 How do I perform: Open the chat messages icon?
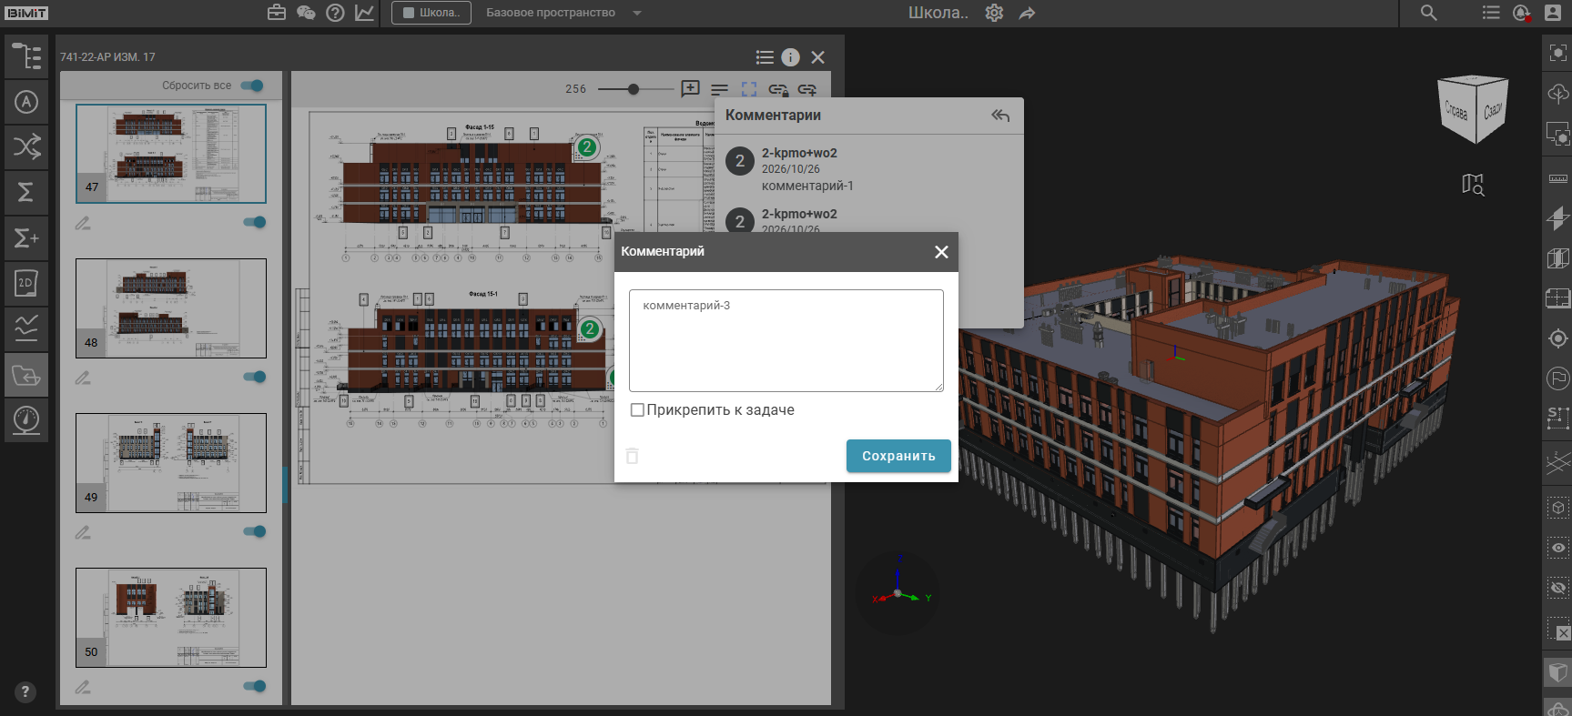point(306,13)
